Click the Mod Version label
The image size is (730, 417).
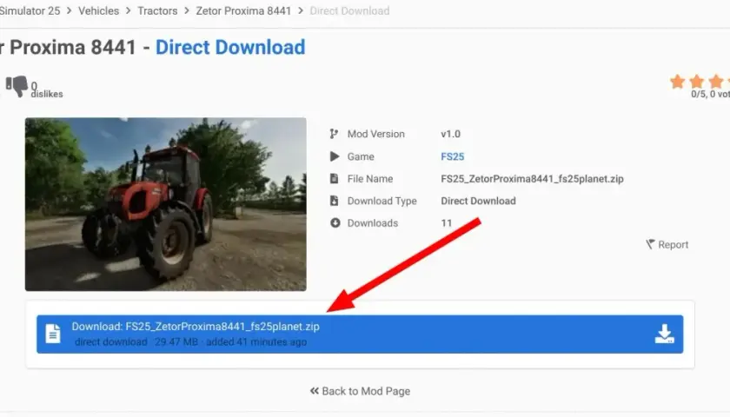pos(375,134)
